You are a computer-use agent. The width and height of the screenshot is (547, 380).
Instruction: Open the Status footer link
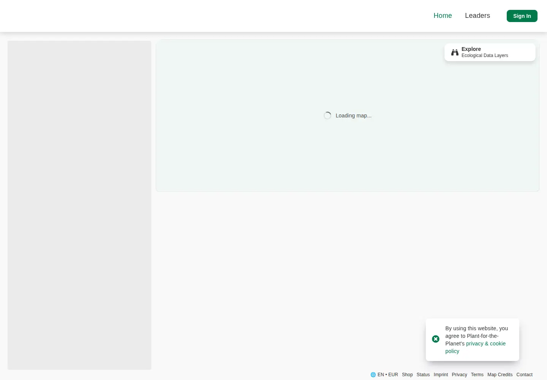coord(423,375)
